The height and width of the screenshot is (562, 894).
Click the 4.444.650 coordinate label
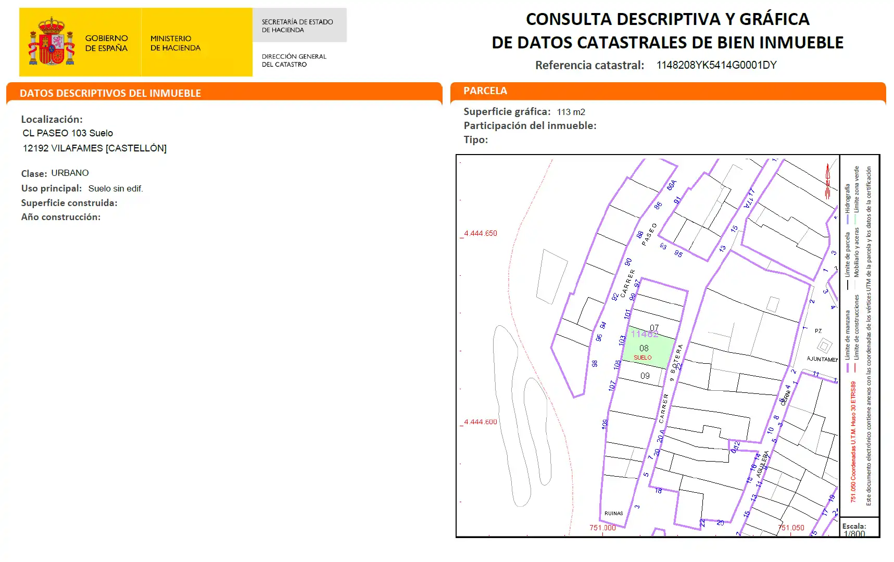(x=480, y=233)
